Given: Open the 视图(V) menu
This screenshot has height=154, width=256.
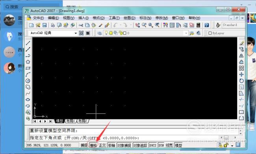Looking at the screenshot, I should coord(69,18).
